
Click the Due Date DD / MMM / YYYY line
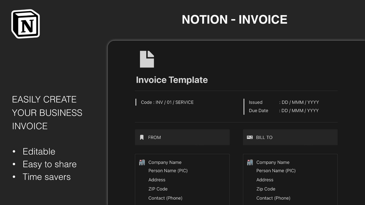pyautogui.click(x=284, y=111)
